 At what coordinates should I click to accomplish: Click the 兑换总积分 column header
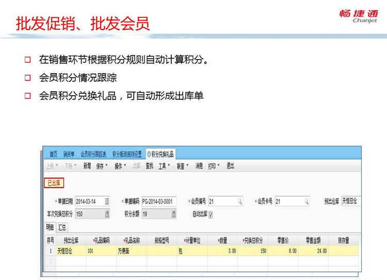(253, 240)
